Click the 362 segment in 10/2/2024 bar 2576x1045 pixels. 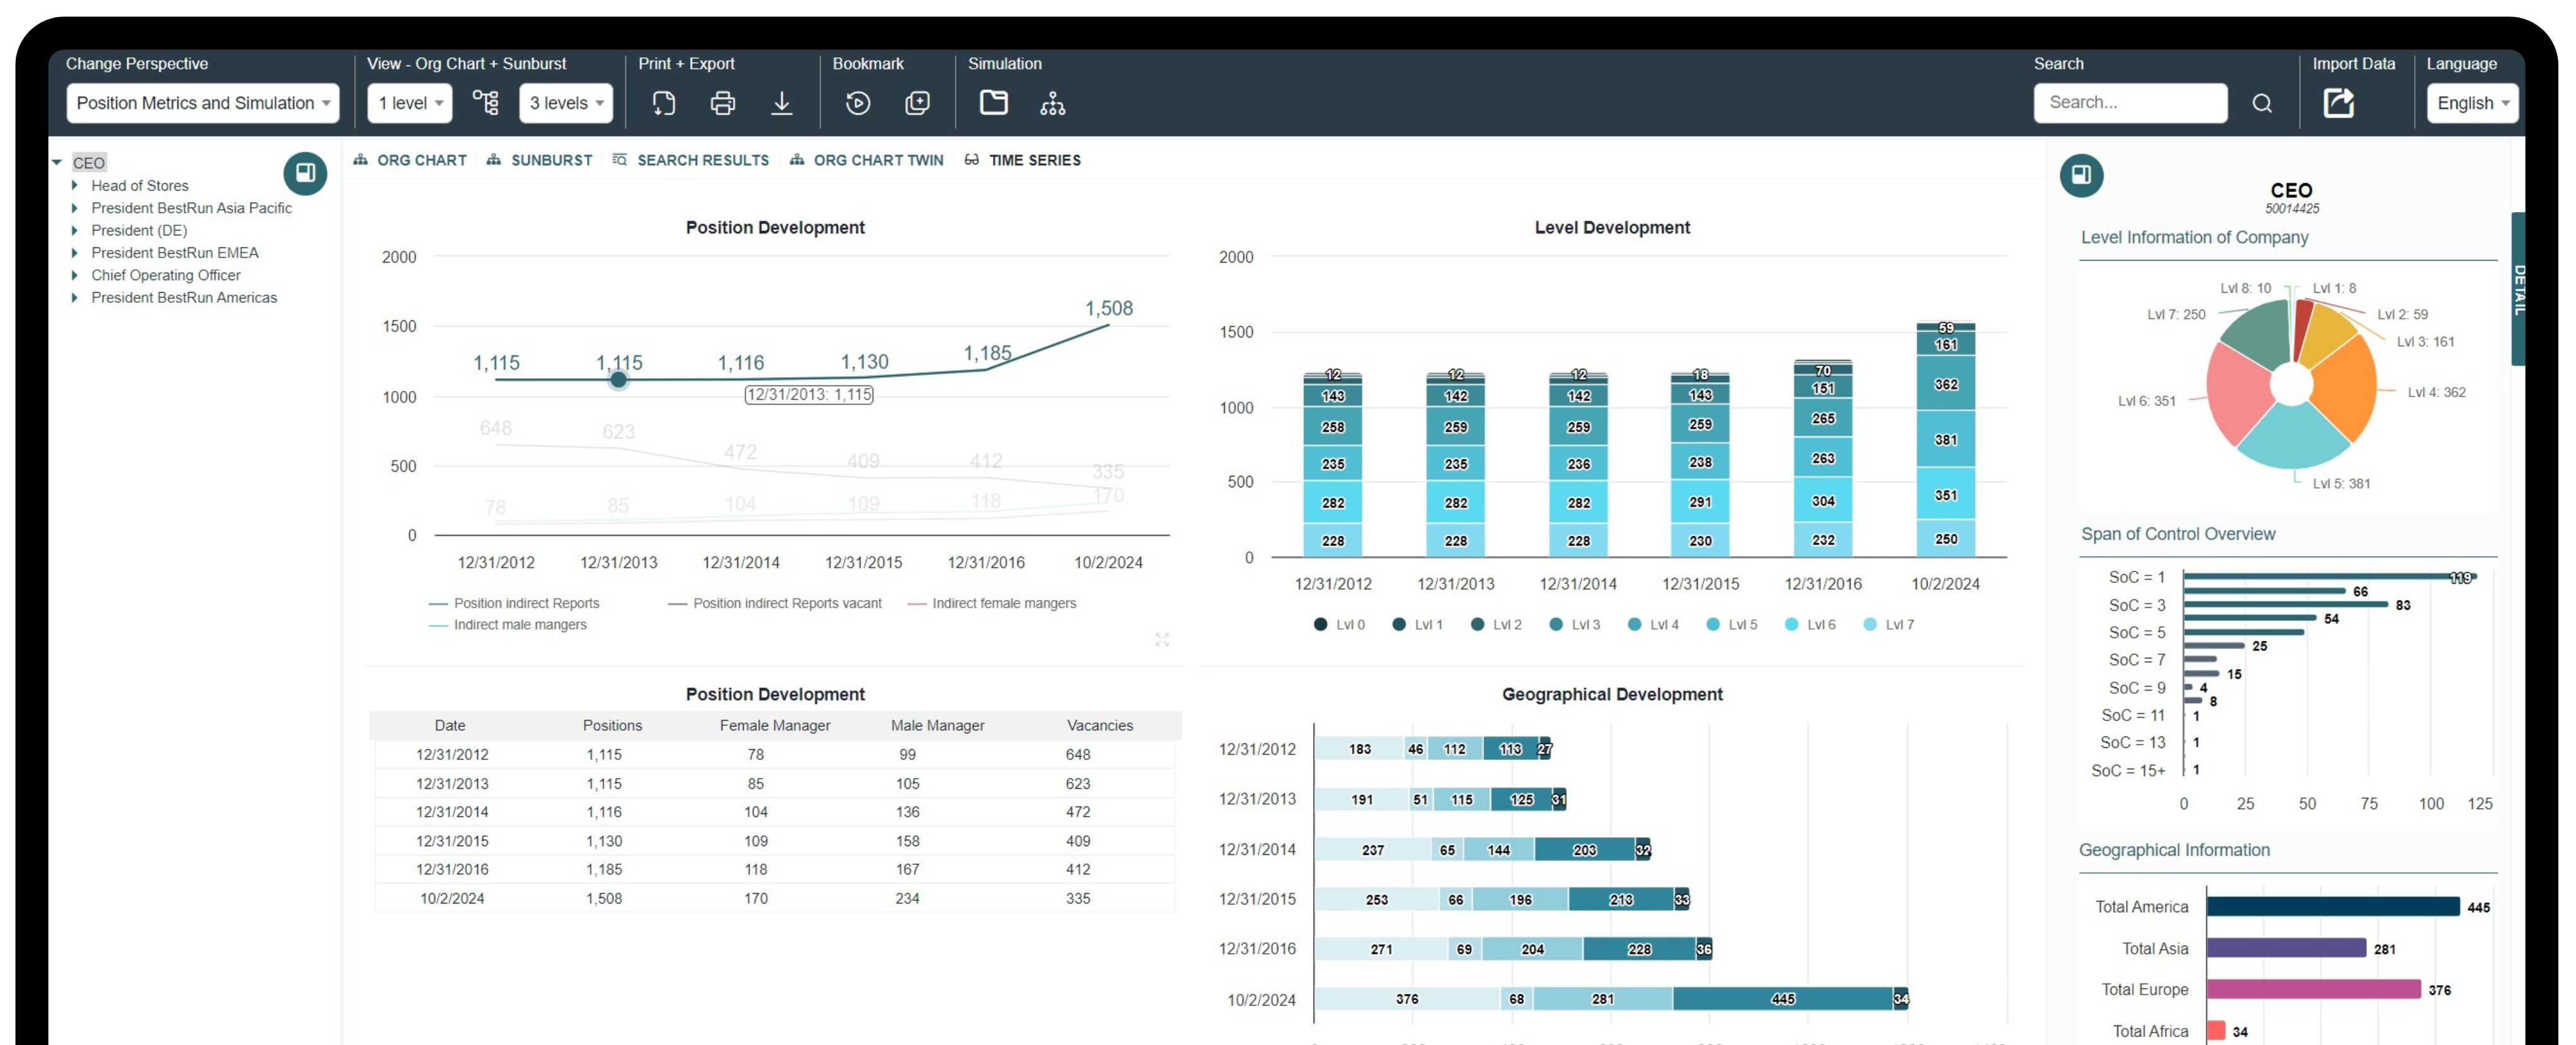tap(1945, 384)
